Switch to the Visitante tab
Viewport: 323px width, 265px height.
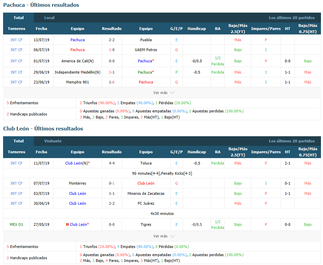(x=53, y=141)
